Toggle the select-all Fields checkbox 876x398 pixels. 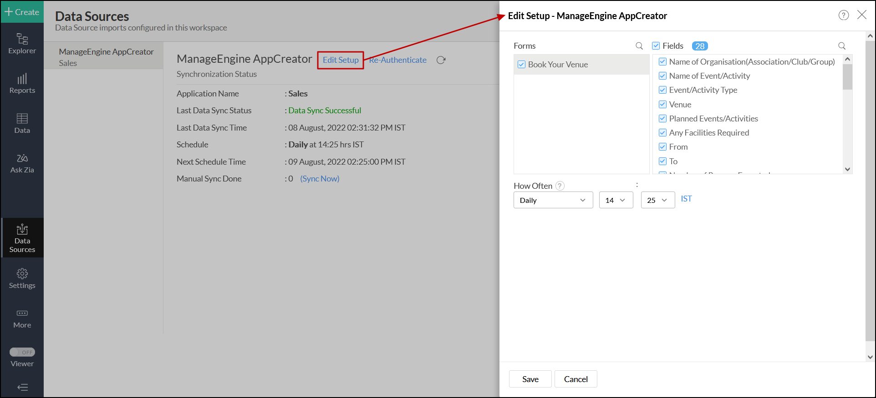[656, 46]
